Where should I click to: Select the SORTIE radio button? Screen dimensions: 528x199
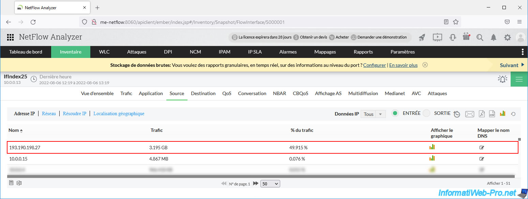[x=426, y=113]
